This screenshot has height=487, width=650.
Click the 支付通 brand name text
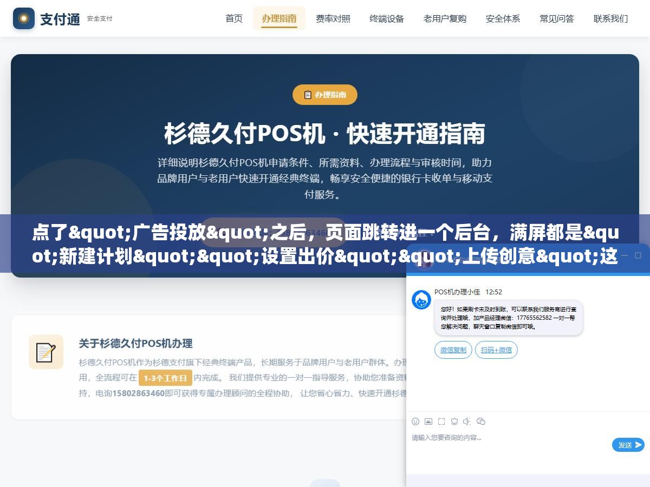point(60,19)
